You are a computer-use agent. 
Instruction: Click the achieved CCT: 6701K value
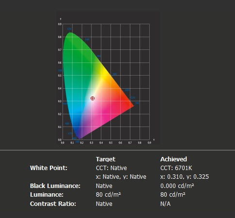click(x=176, y=168)
